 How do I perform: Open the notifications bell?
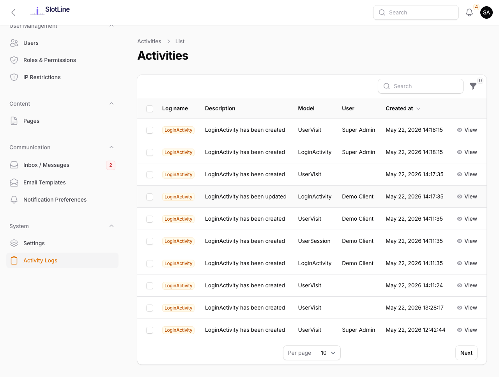(x=469, y=12)
